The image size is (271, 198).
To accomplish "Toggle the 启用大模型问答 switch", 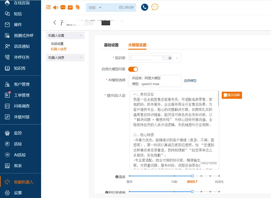I will [x=133, y=69].
